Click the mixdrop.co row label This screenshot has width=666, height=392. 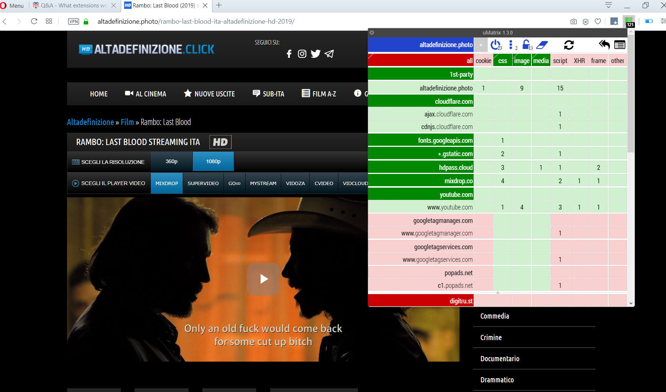421,181
